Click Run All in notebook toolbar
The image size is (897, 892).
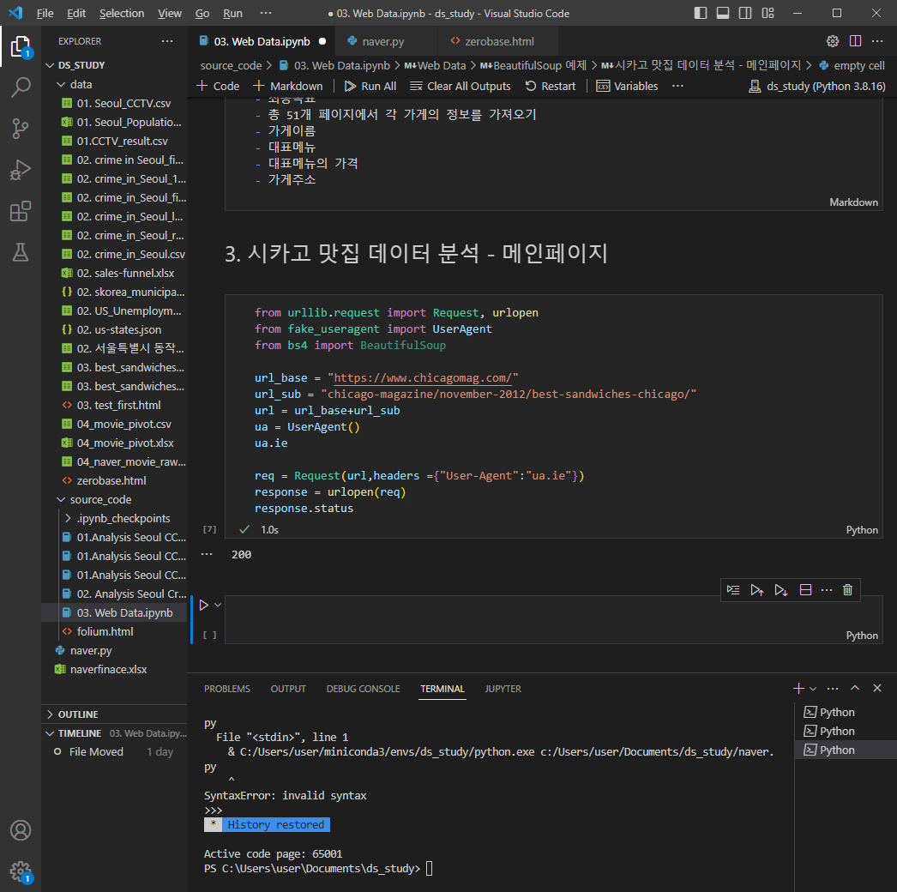pos(370,86)
